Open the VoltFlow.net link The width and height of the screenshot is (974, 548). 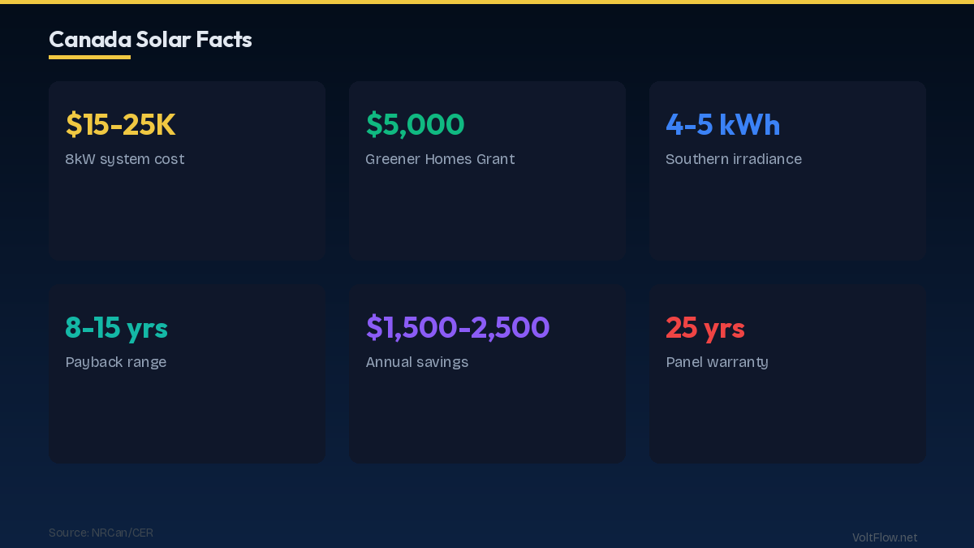pyautogui.click(x=884, y=537)
